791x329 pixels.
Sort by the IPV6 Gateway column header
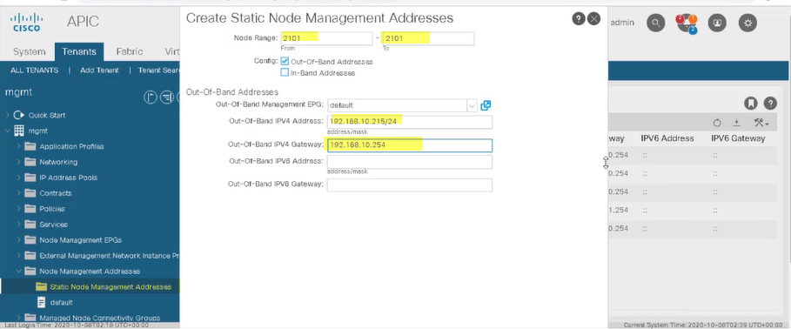[x=738, y=138]
